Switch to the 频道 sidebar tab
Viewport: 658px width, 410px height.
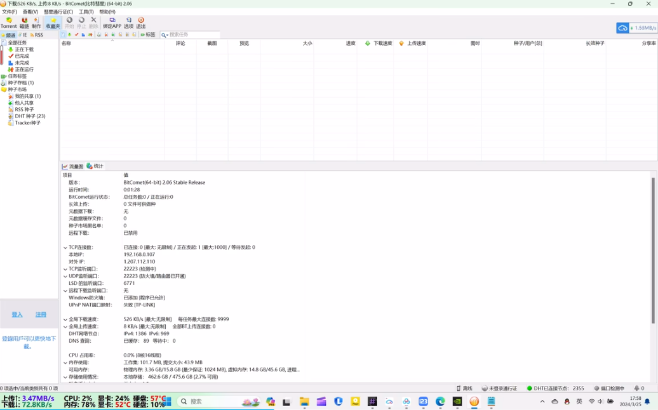pos(8,35)
